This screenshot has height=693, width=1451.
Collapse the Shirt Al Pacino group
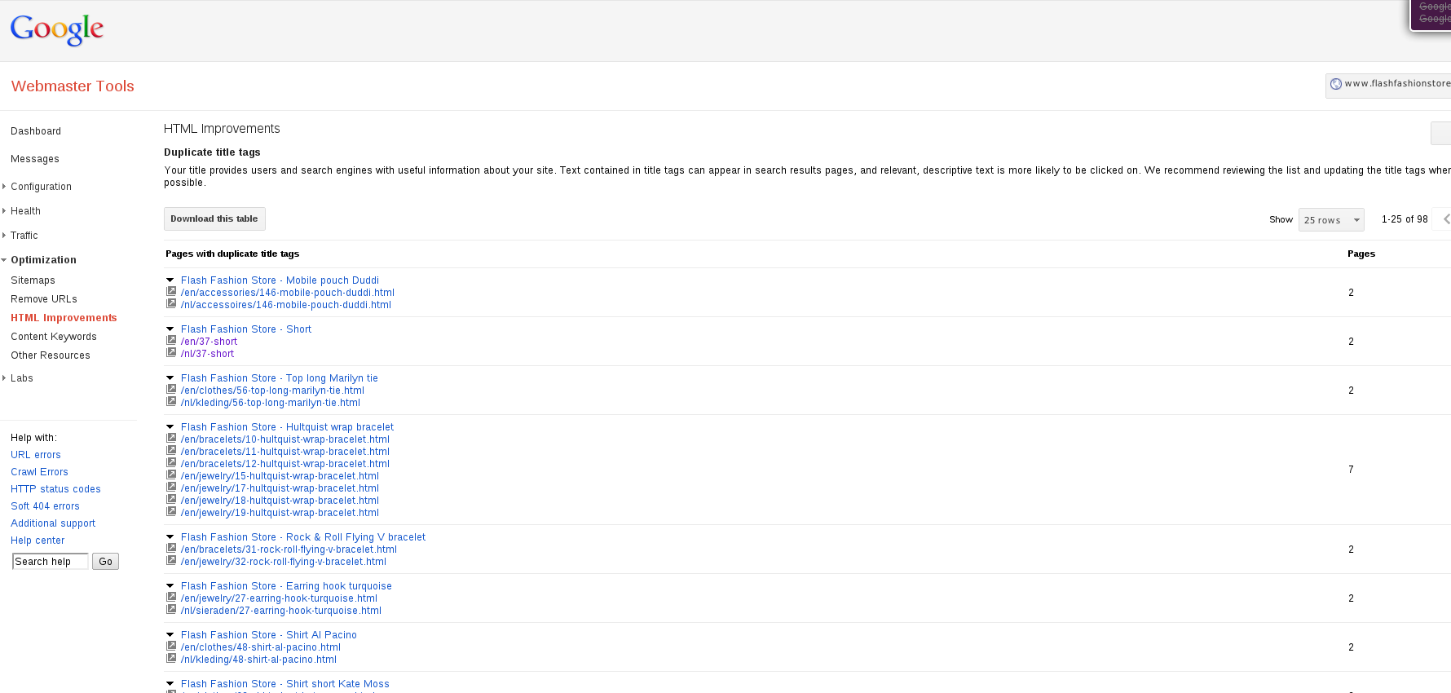[170, 635]
